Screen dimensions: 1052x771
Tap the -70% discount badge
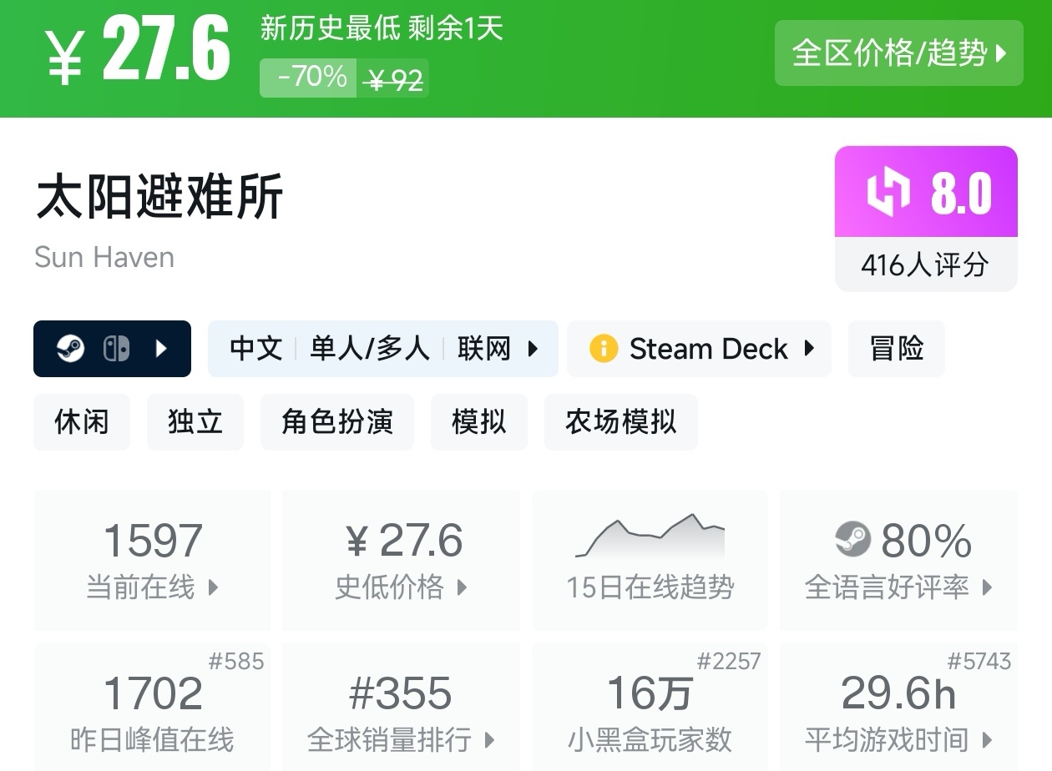tap(309, 78)
